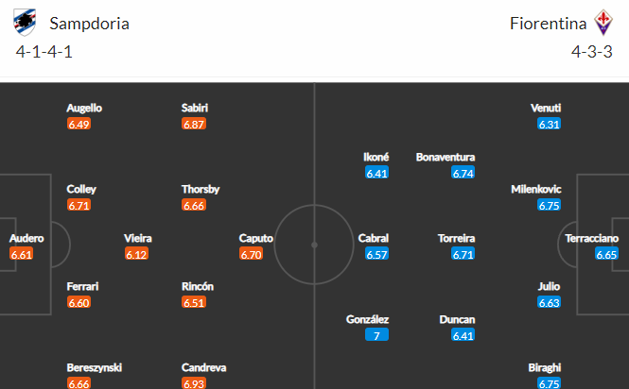Click the Sampdoria 4-1-4-1 formation label
Image resolution: width=629 pixels, height=389 pixels.
pos(44,52)
